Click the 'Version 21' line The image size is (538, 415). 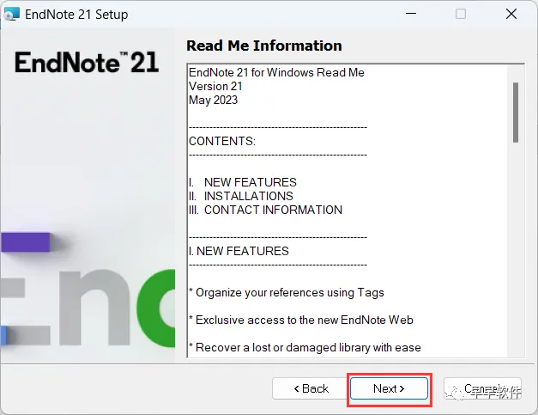pos(215,86)
